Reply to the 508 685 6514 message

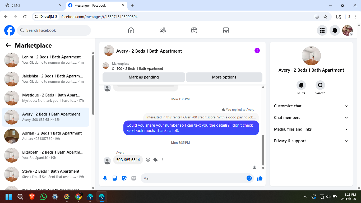pyautogui.click(x=155, y=160)
